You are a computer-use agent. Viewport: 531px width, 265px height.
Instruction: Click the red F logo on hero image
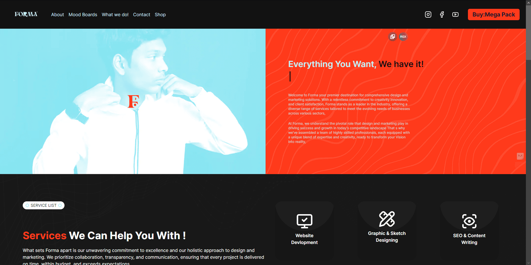tap(133, 102)
